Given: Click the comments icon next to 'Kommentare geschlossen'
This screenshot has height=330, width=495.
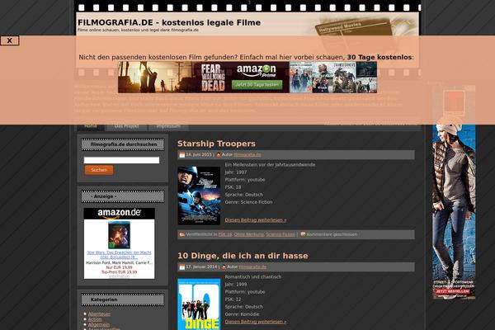Looking at the screenshot, I should pos(303,234).
